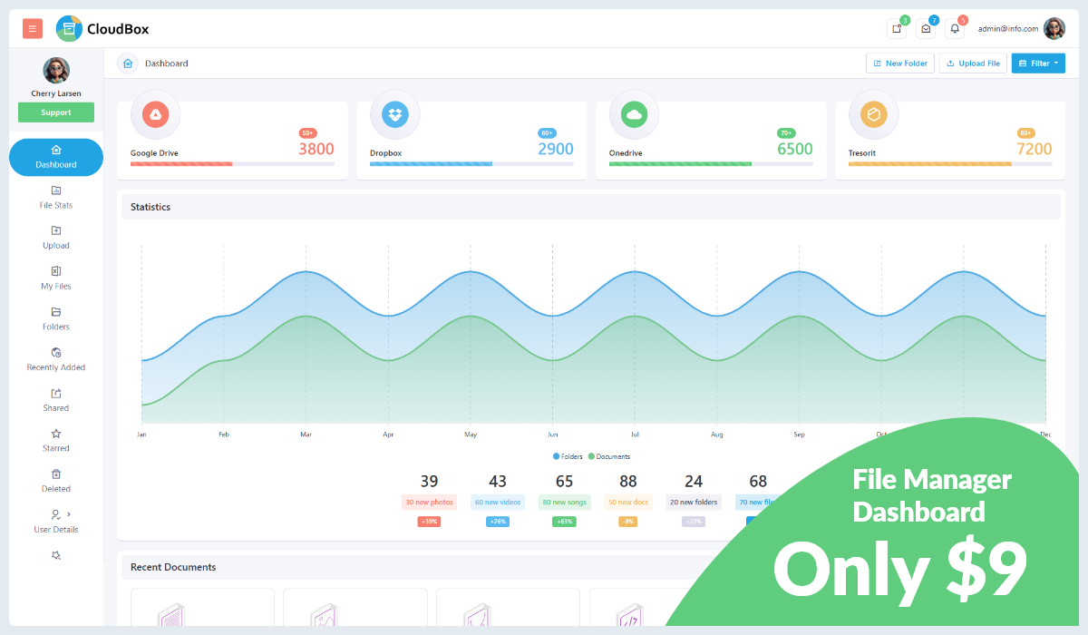
Task: Open the Filter dropdown
Action: click(1038, 63)
